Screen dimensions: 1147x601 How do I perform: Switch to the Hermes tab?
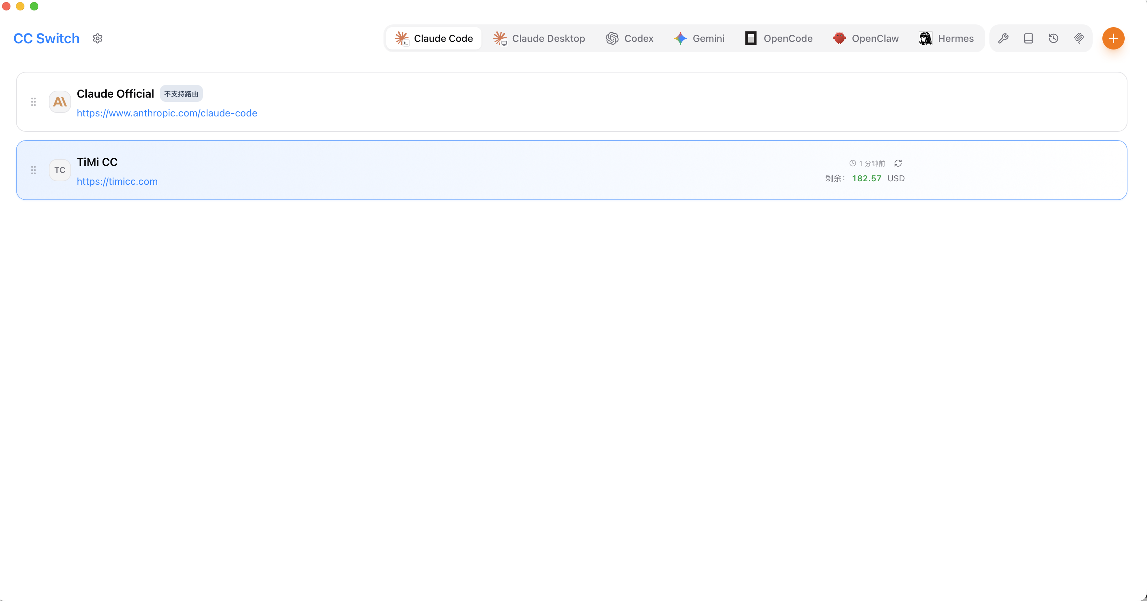tap(947, 38)
